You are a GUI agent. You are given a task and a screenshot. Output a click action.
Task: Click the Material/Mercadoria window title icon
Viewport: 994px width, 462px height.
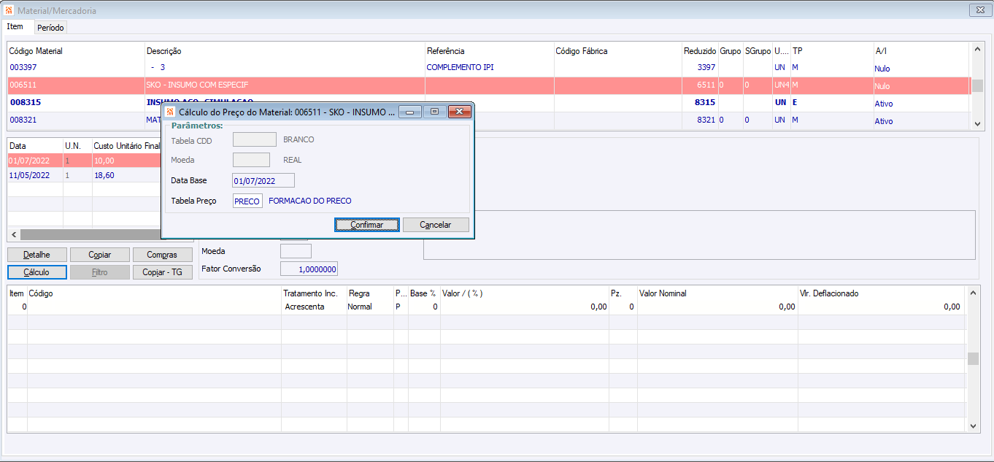[x=9, y=11]
